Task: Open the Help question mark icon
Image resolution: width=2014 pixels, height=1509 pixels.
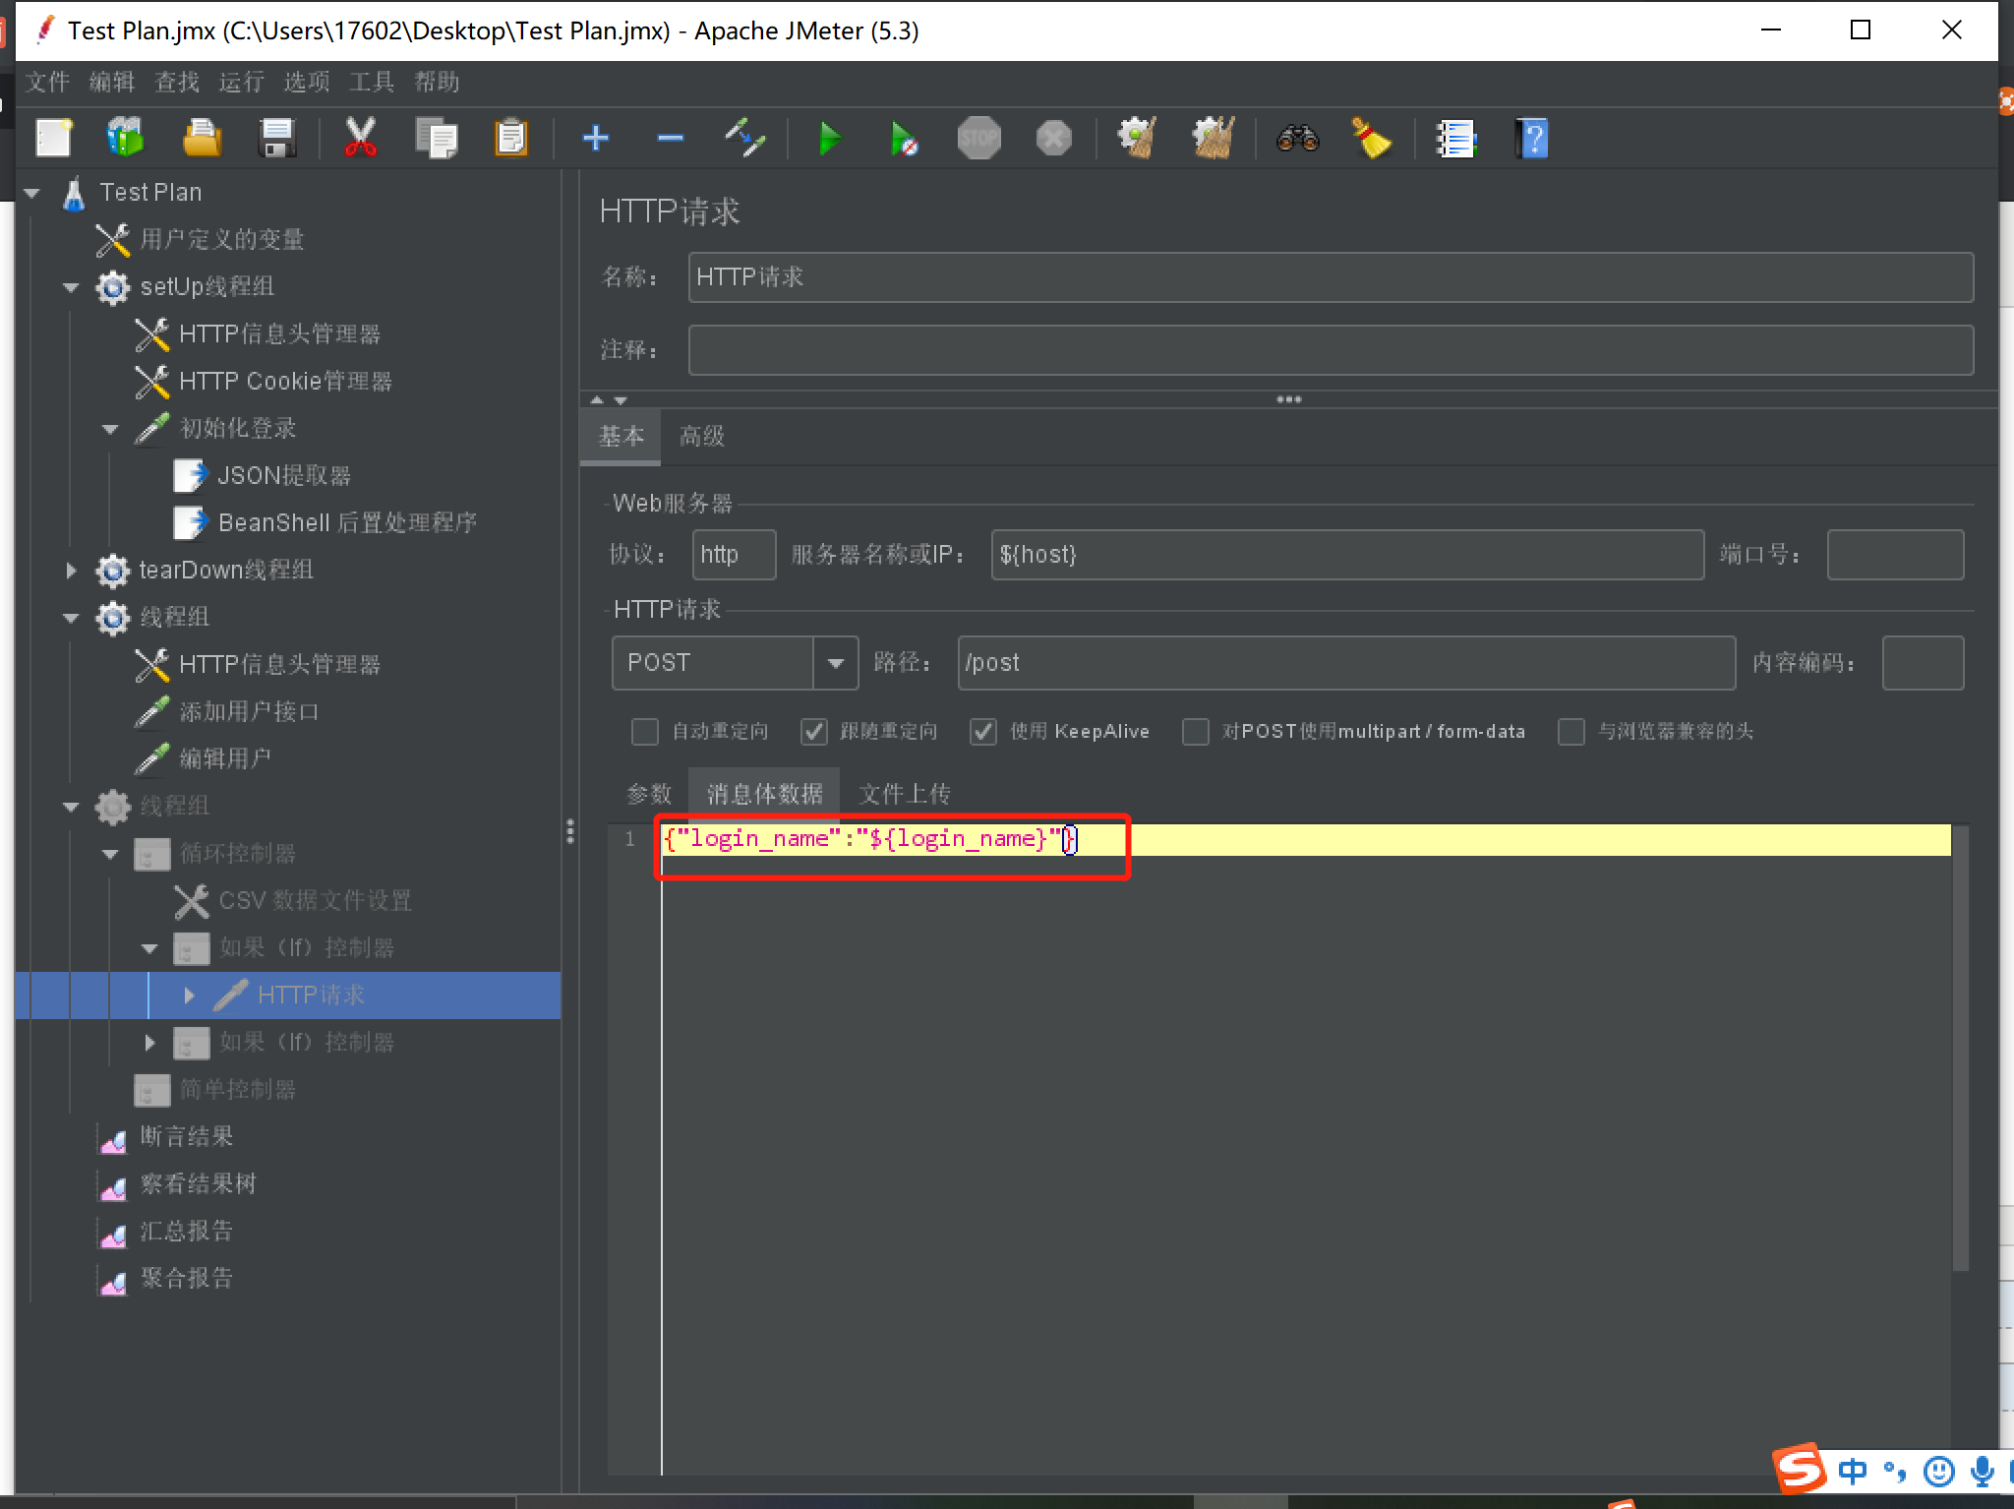Action: pyautogui.click(x=1532, y=138)
